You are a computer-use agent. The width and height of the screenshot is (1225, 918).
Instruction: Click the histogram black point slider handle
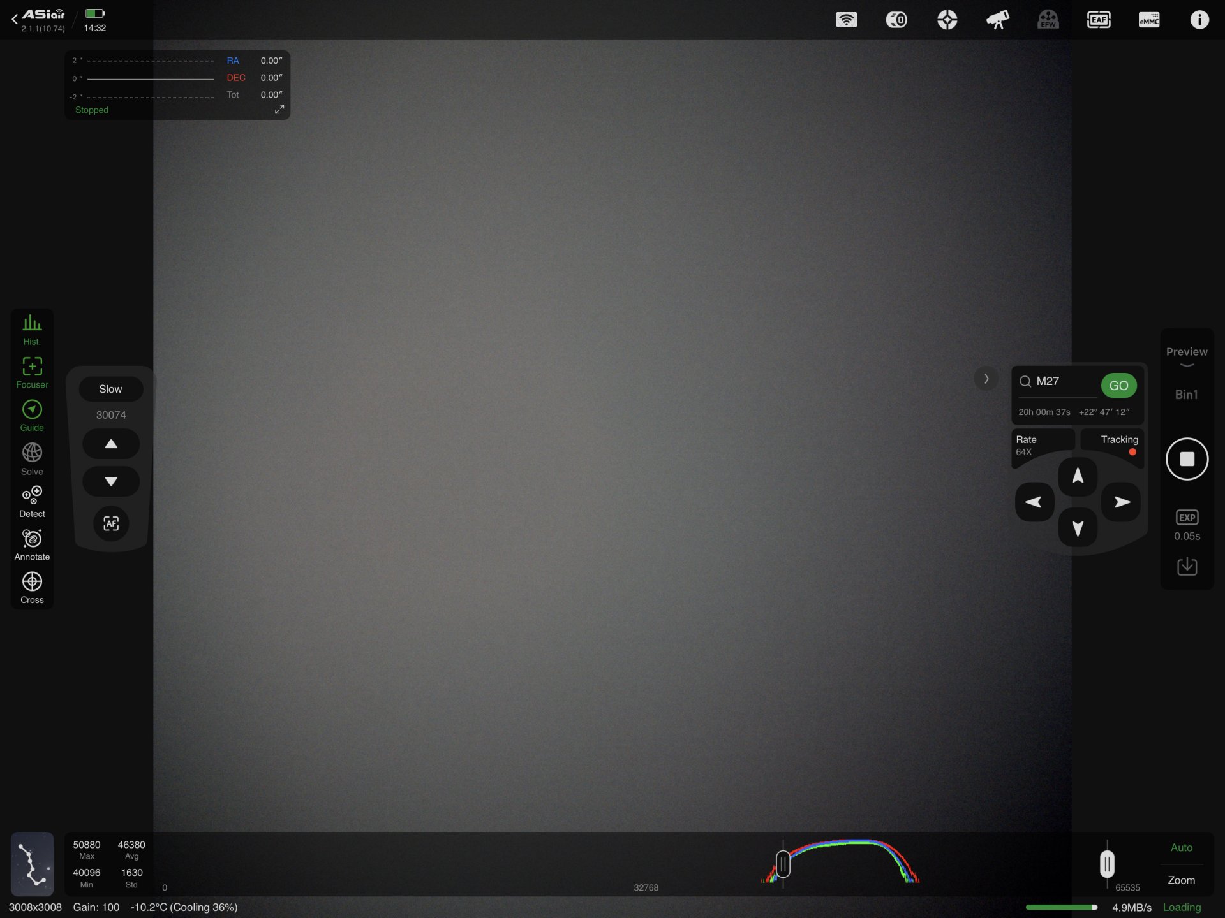[783, 864]
